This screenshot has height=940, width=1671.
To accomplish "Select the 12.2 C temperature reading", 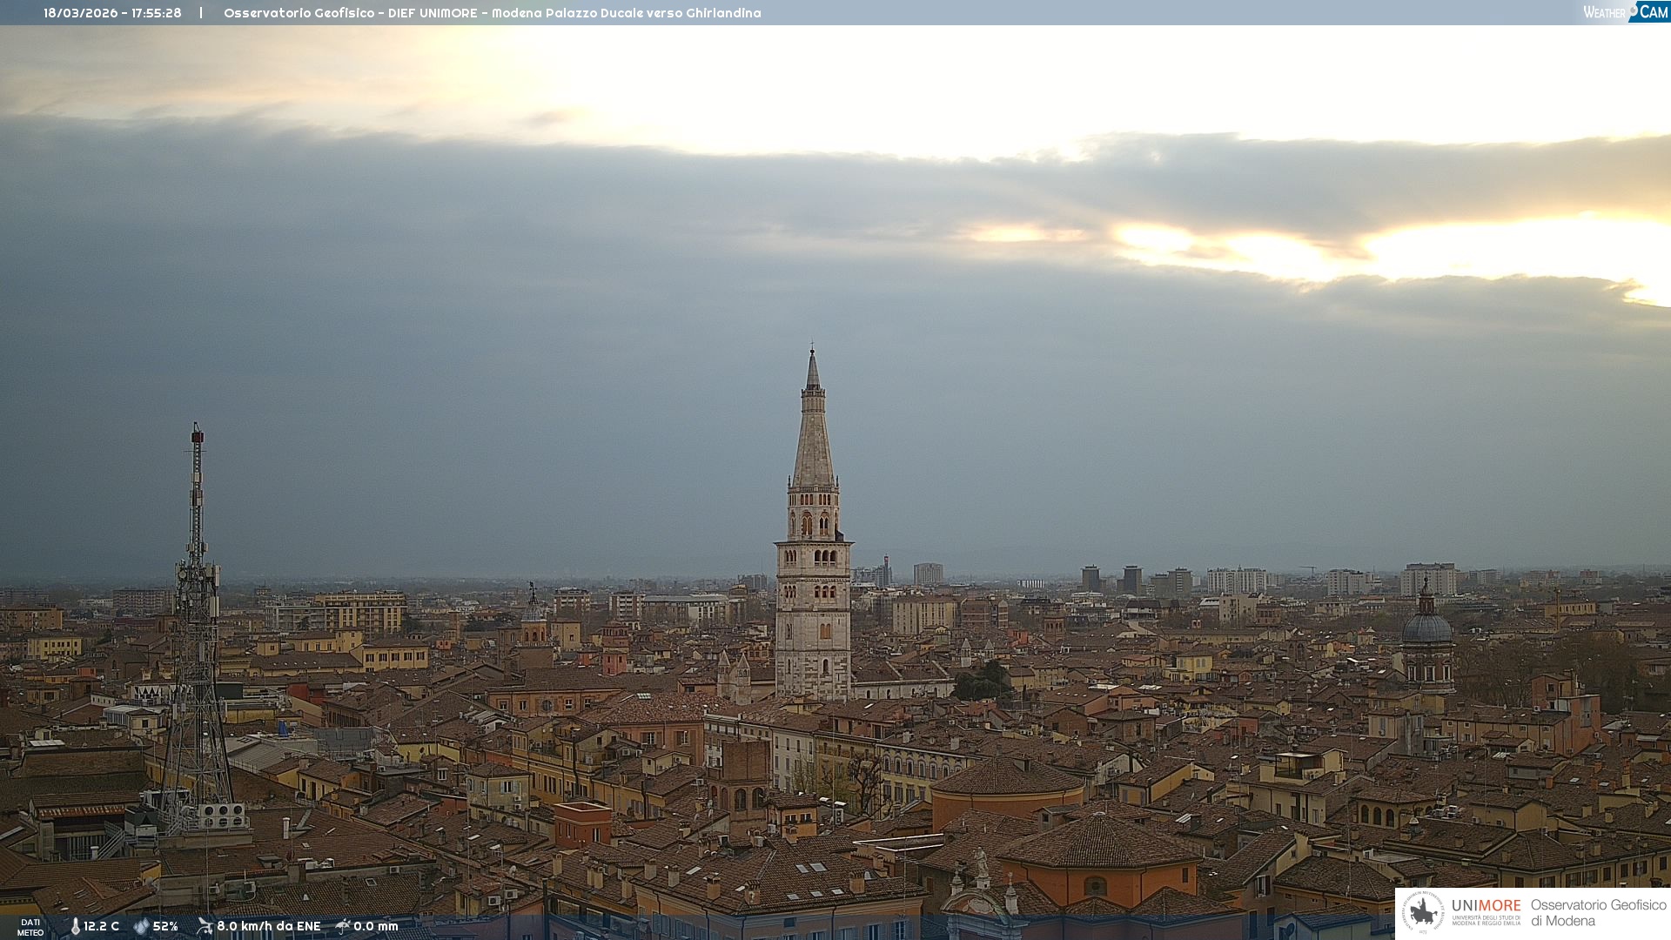I will click(101, 926).
